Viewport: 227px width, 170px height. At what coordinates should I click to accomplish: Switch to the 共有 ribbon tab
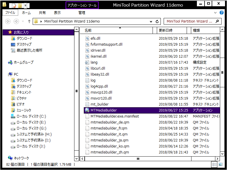[x=42, y=13]
